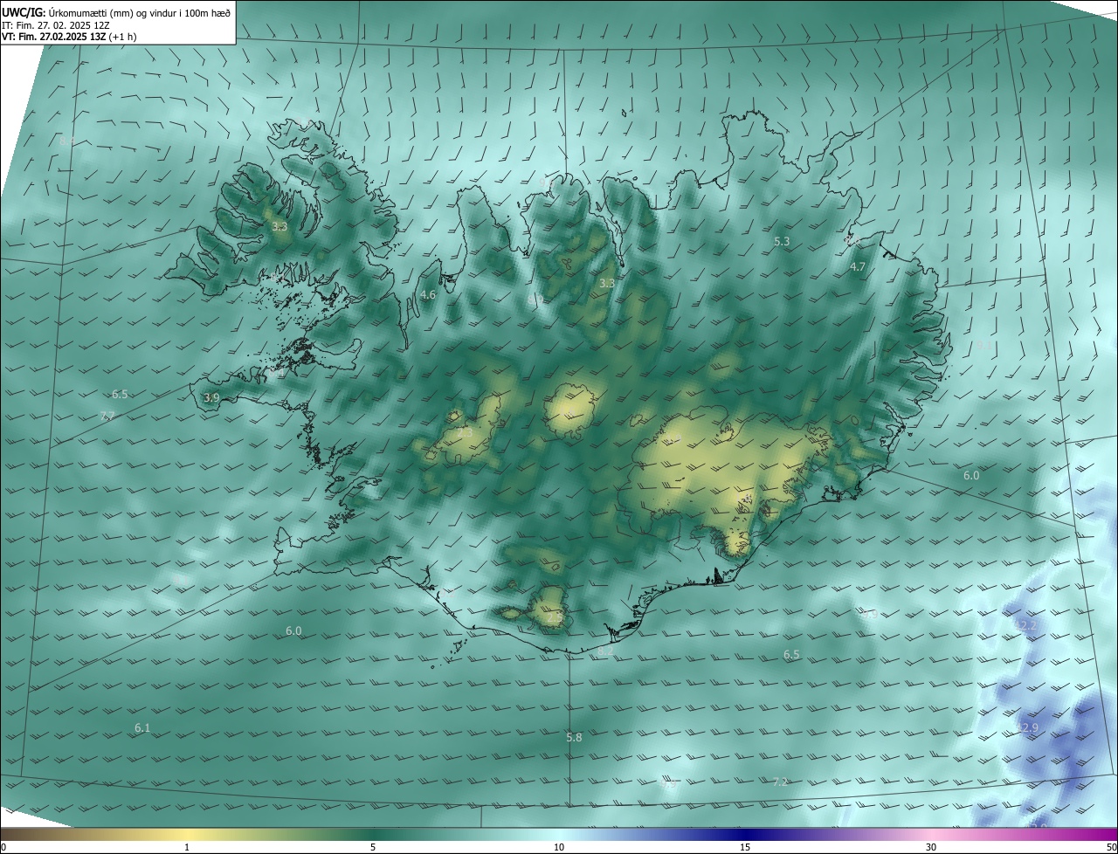Viewport: 1118px width, 854px height.
Task: Click the "UWC/IG: Úrkomumætti (mm)" title line
Action: coord(116,12)
